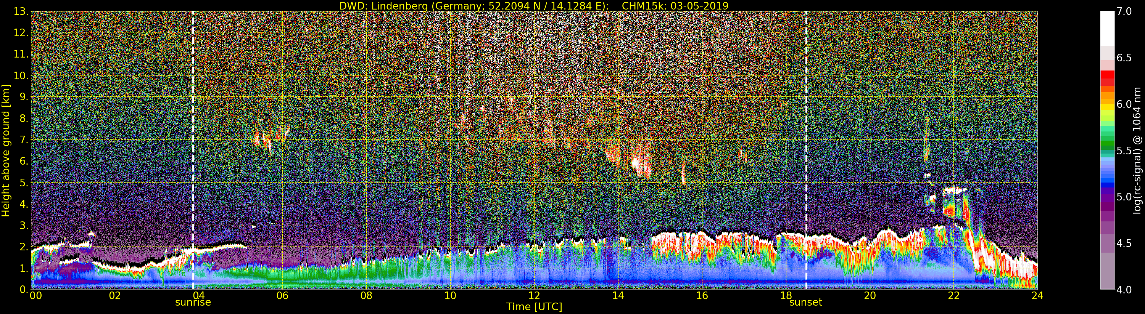Select the "24" time axis tick label
This screenshot has height=314, width=1145.
(1037, 295)
